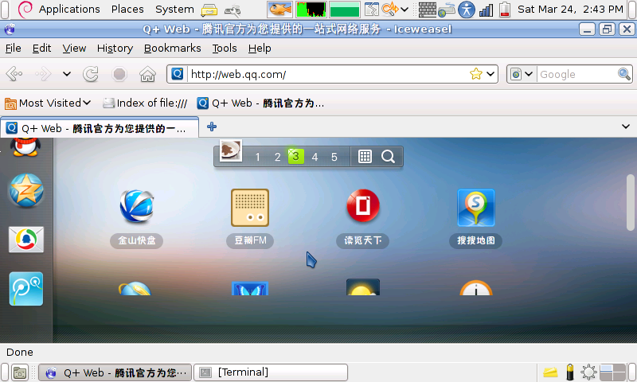The height and width of the screenshot is (382, 637).
Task: Open the Places menu
Action: [x=127, y=9]
